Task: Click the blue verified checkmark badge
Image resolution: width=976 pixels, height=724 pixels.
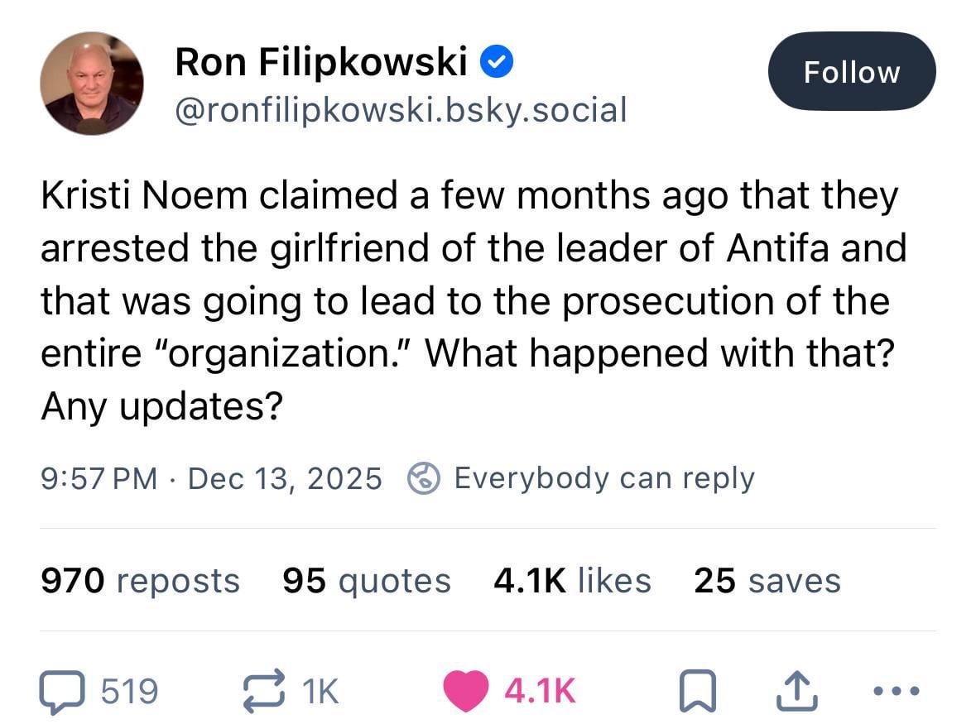Action: click(x=499, y=62)
